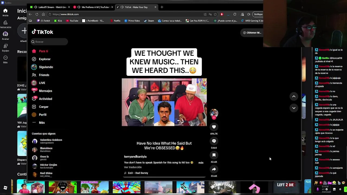
Task: Go to the Siguiendo feed
Action: [x=42, y=67]
